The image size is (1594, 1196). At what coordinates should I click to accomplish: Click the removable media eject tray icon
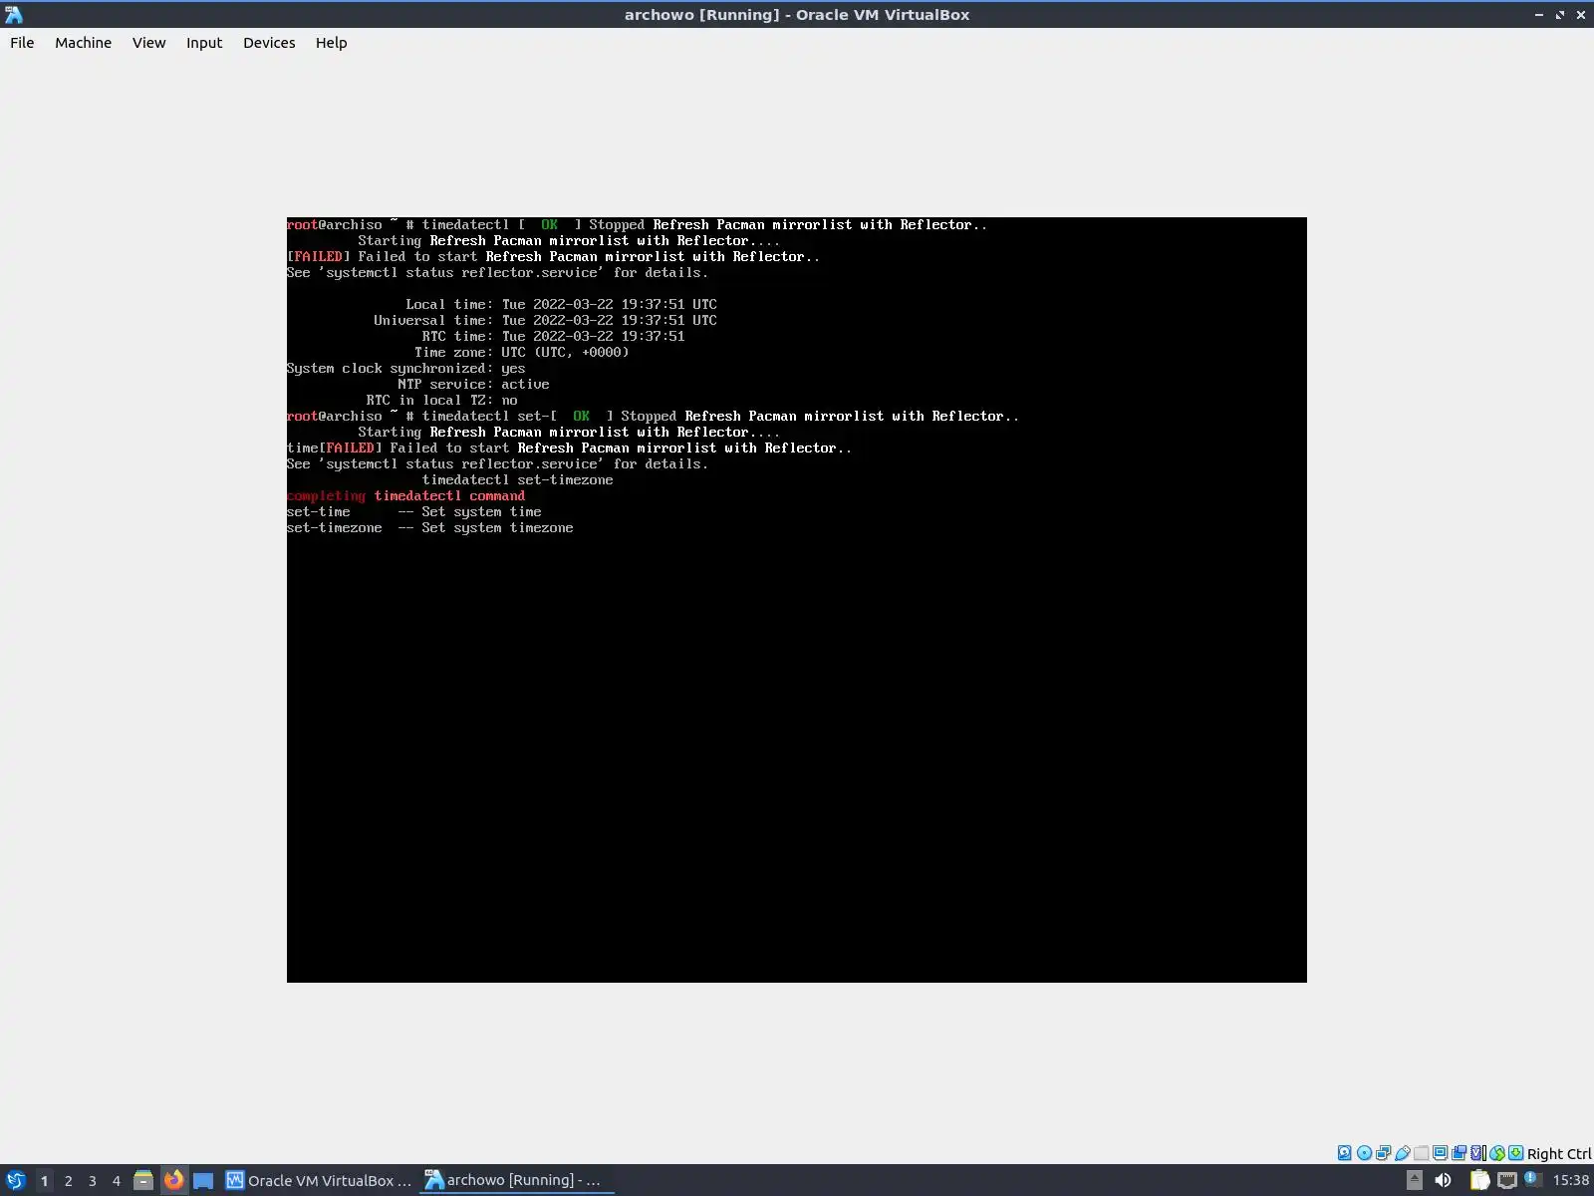click(1414, 1181)
